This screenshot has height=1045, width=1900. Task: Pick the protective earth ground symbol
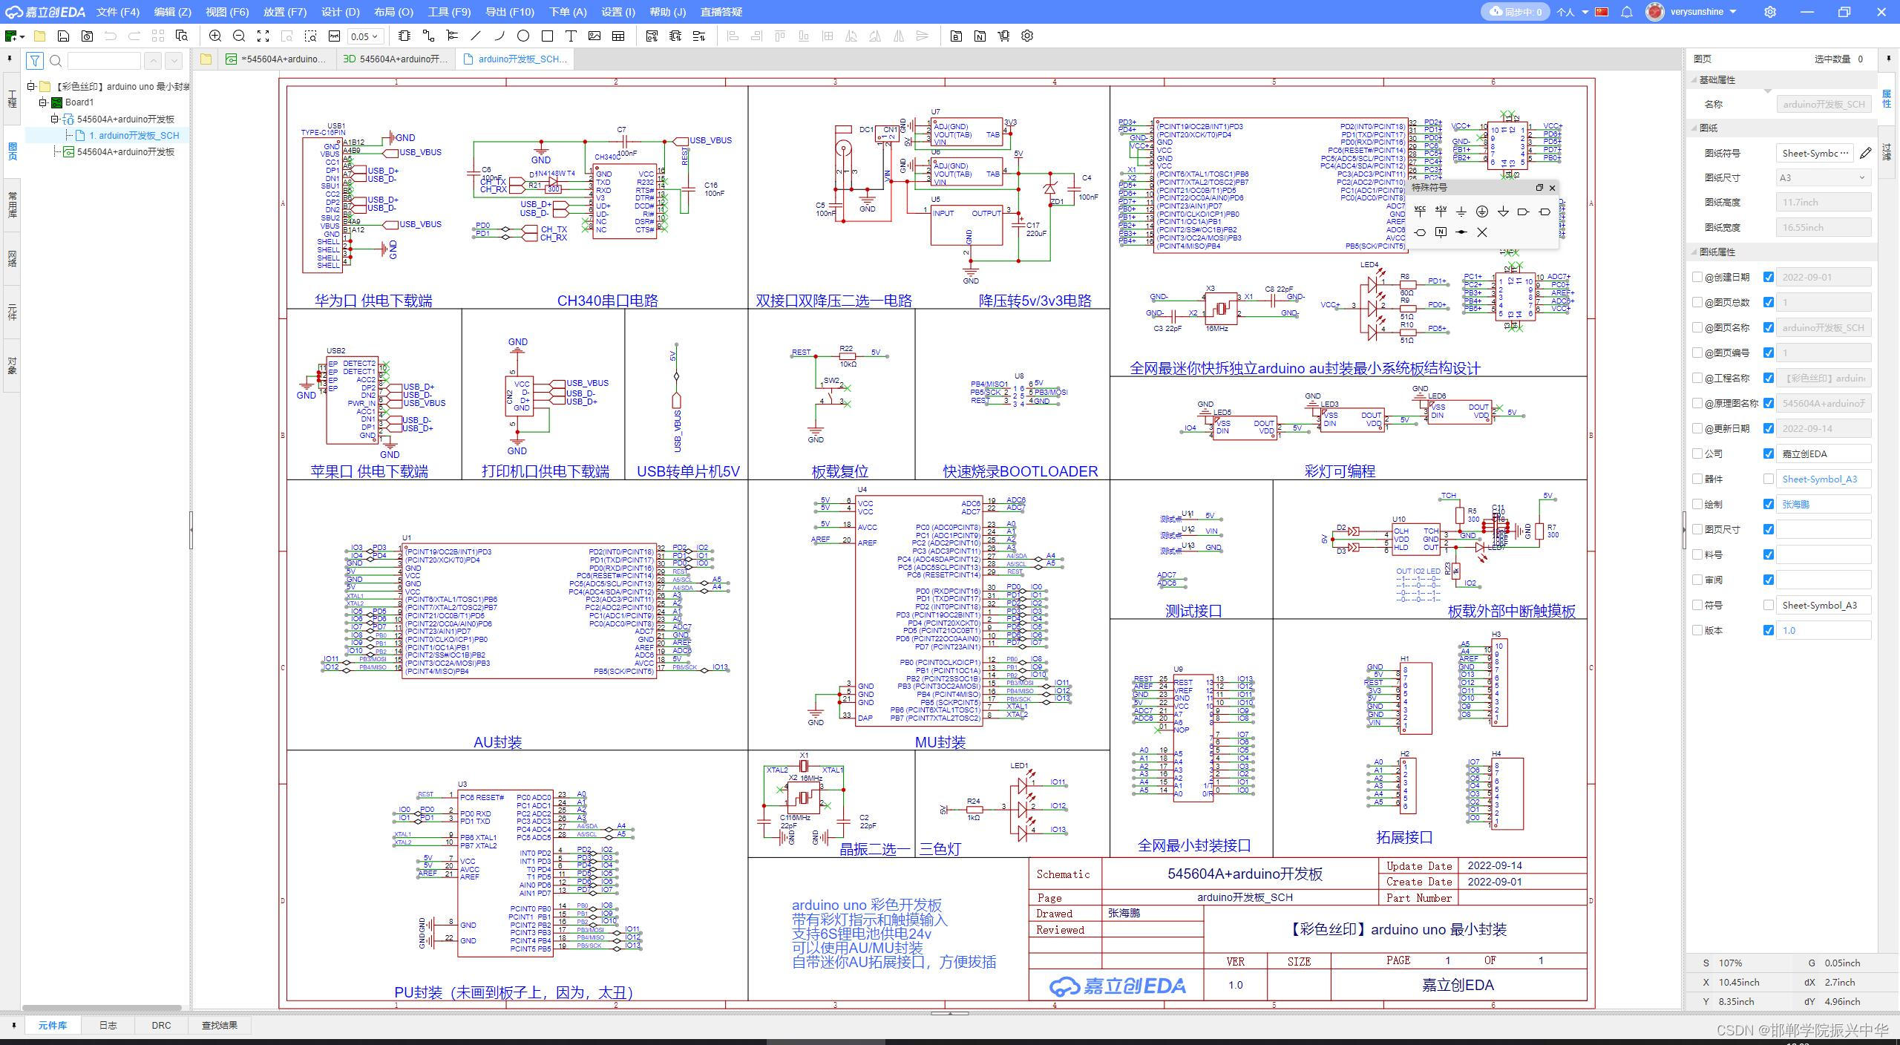[1482, 212]
